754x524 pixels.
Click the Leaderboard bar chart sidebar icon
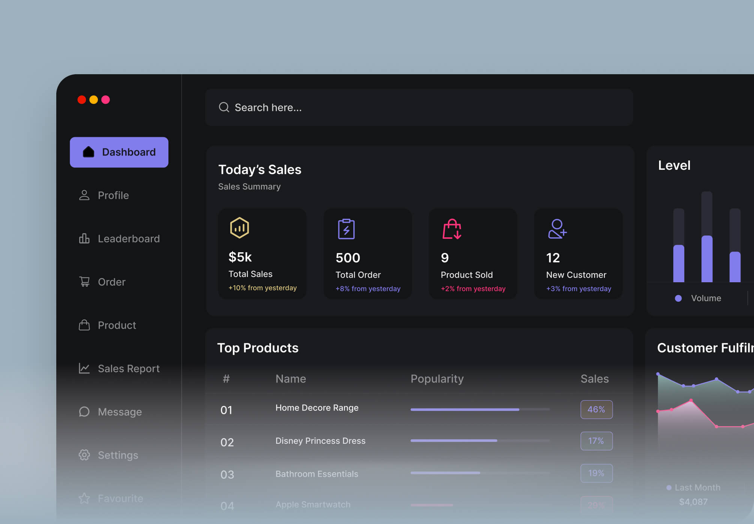click(x=84, y=238)
